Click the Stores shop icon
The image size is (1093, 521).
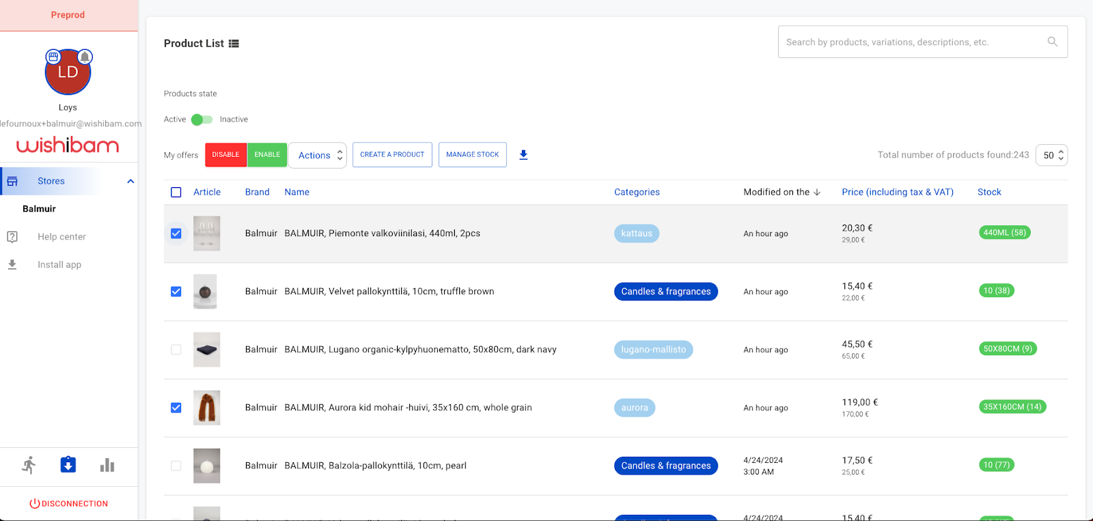pyautogui.click(x=12, y=181)
